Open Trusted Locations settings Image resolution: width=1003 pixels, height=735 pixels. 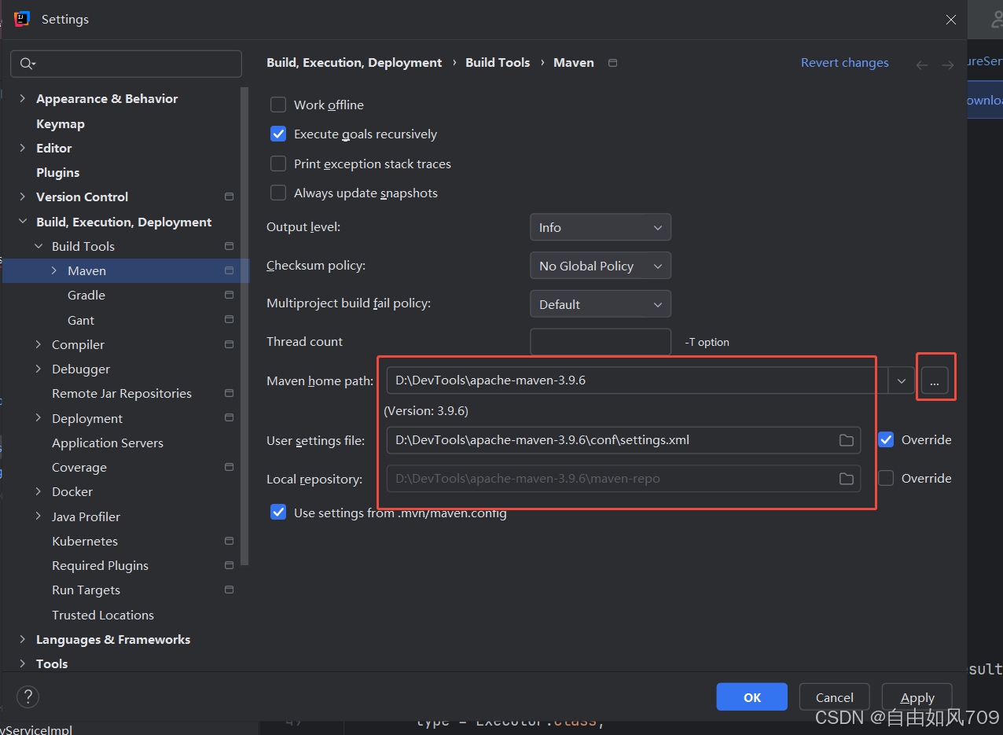[103, 615]
